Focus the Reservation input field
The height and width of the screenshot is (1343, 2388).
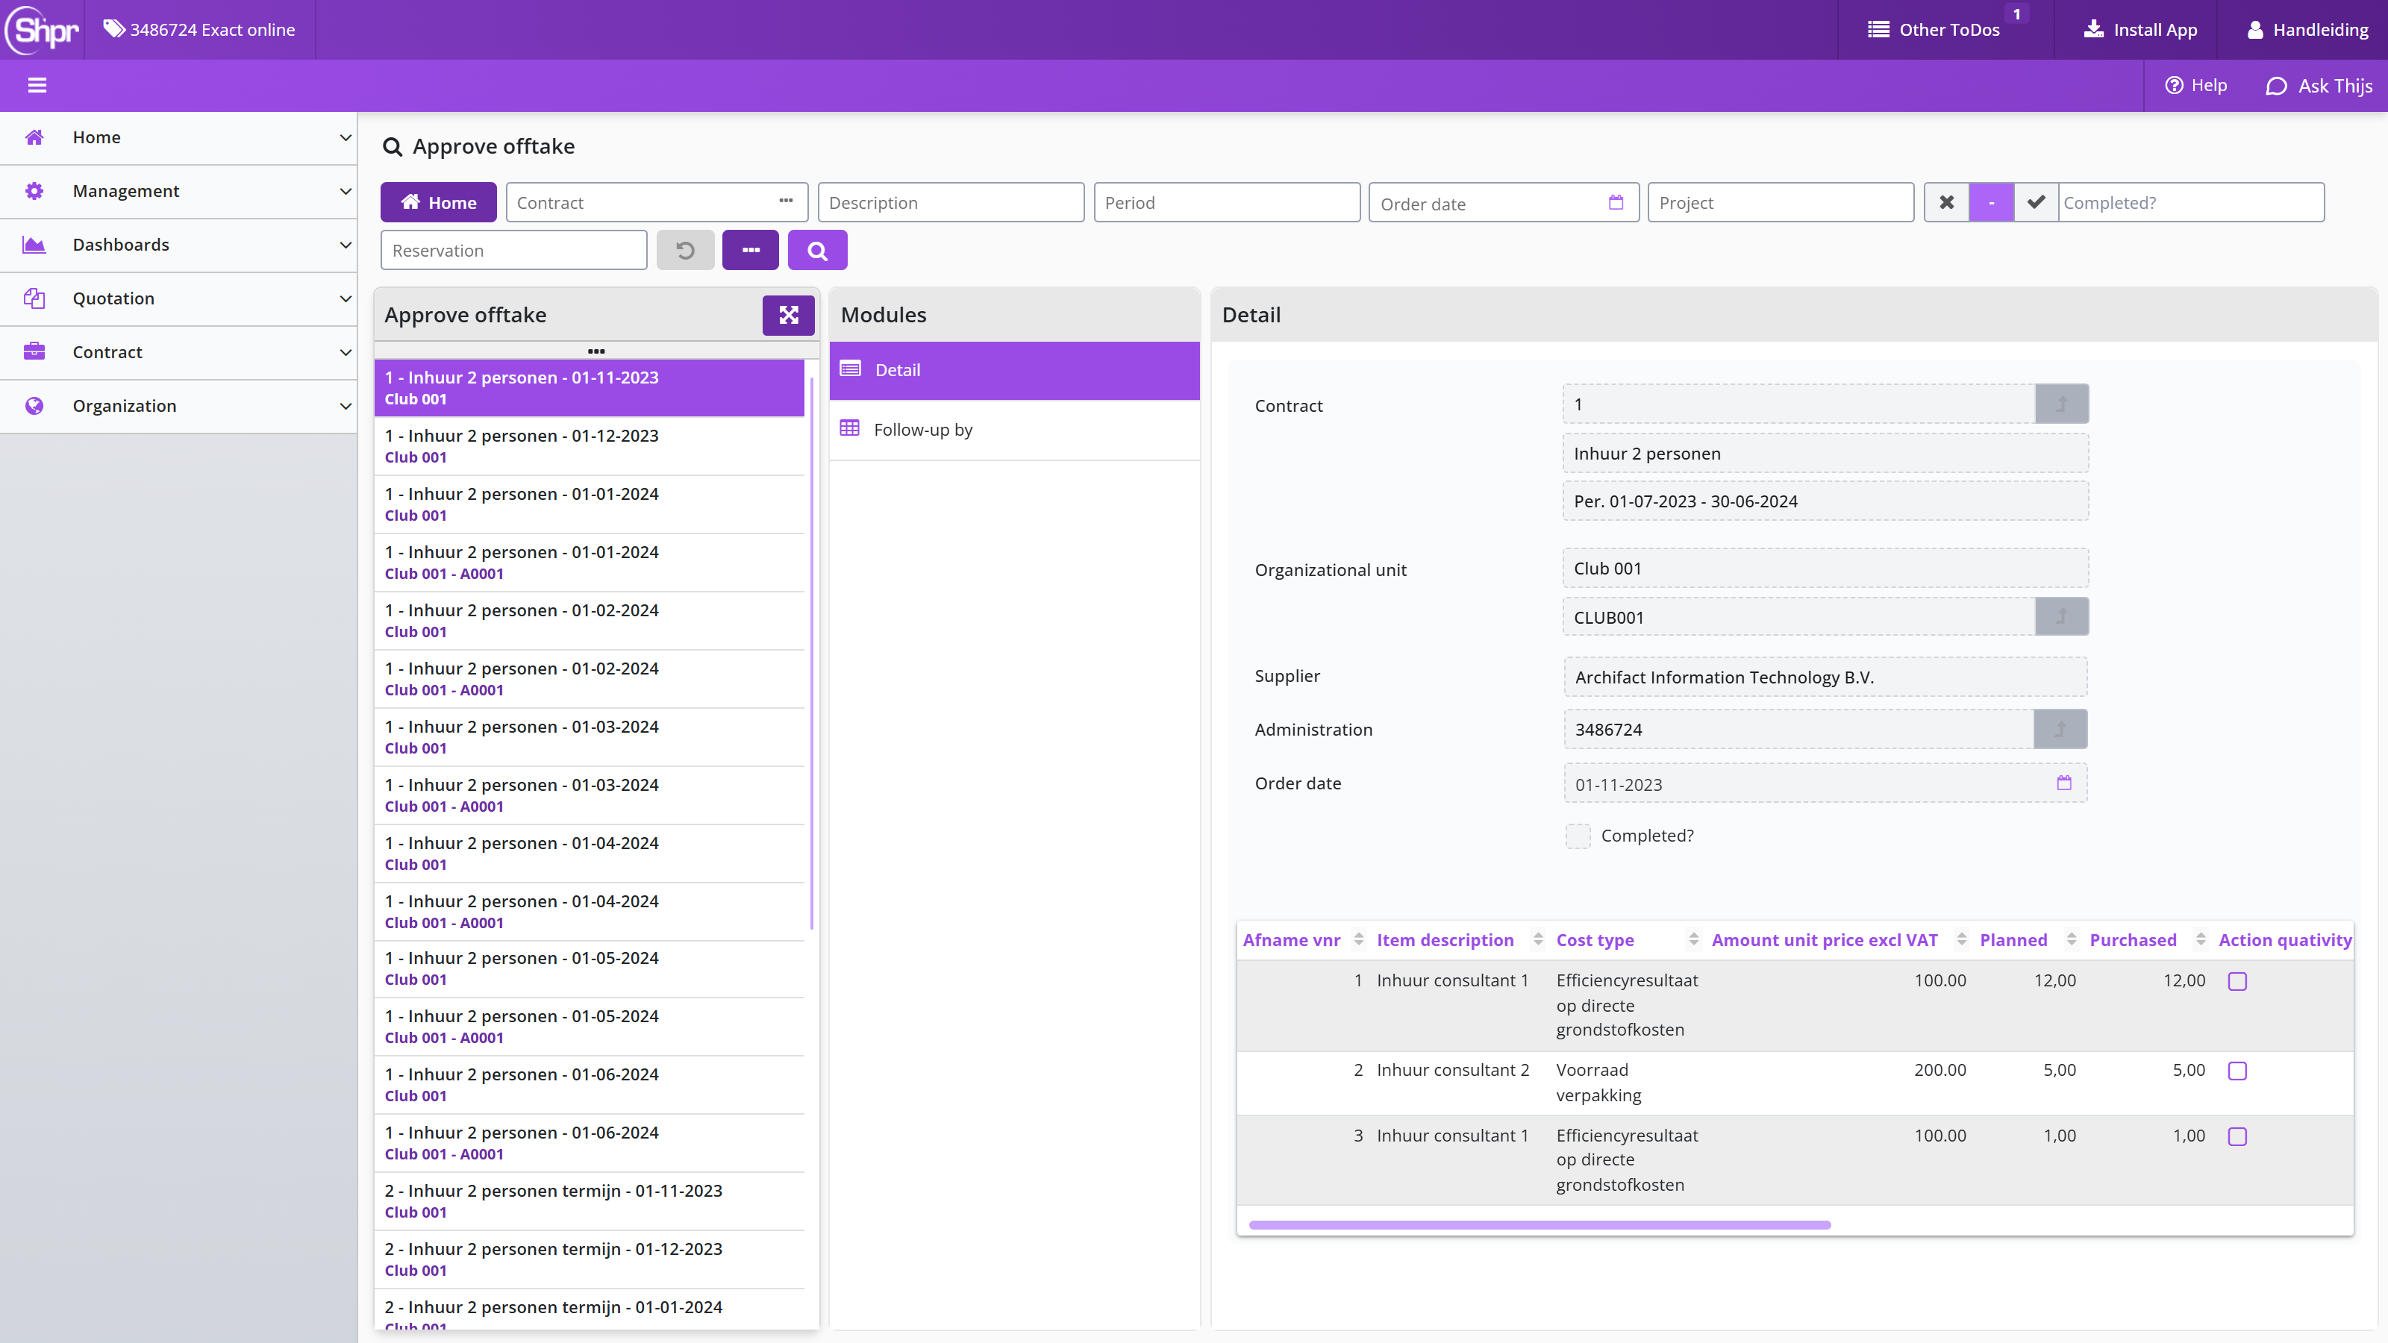click(x=513, y=250)
